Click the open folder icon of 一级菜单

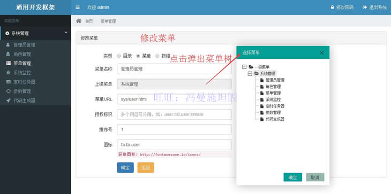pos(251,67)
